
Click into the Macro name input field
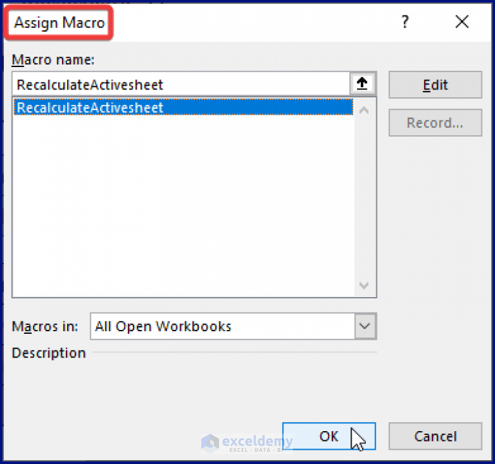pyautogui.click(x=181, y=84)
